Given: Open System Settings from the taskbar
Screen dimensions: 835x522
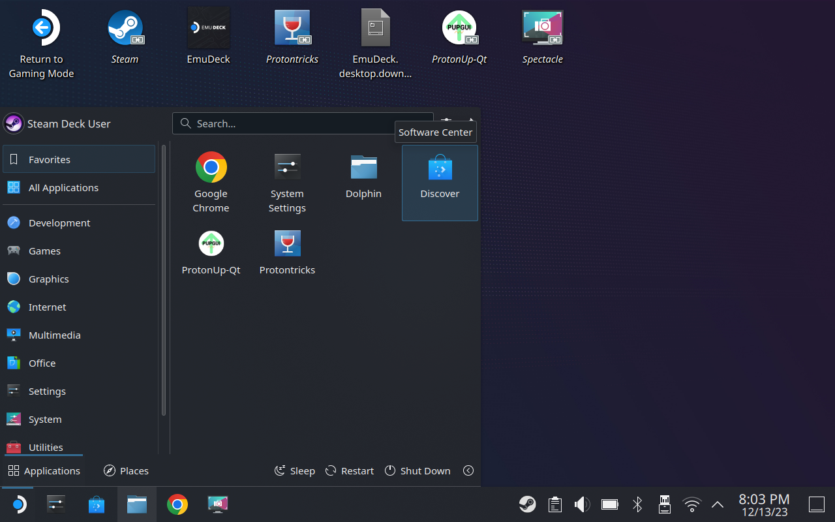Looking at the screenshot, I should click(56, 504).
